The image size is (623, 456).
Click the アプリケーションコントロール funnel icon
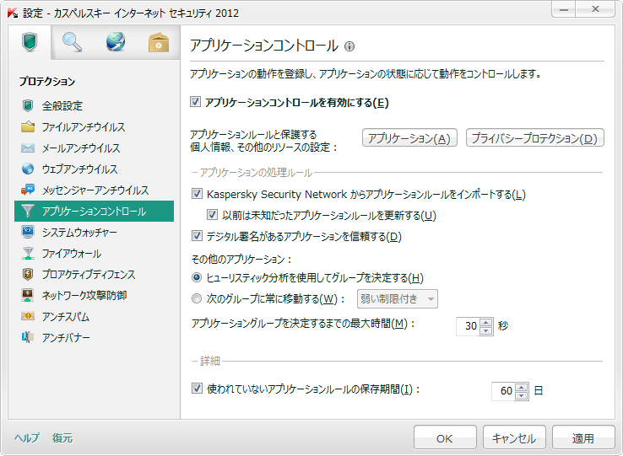(x=27, y=211)
